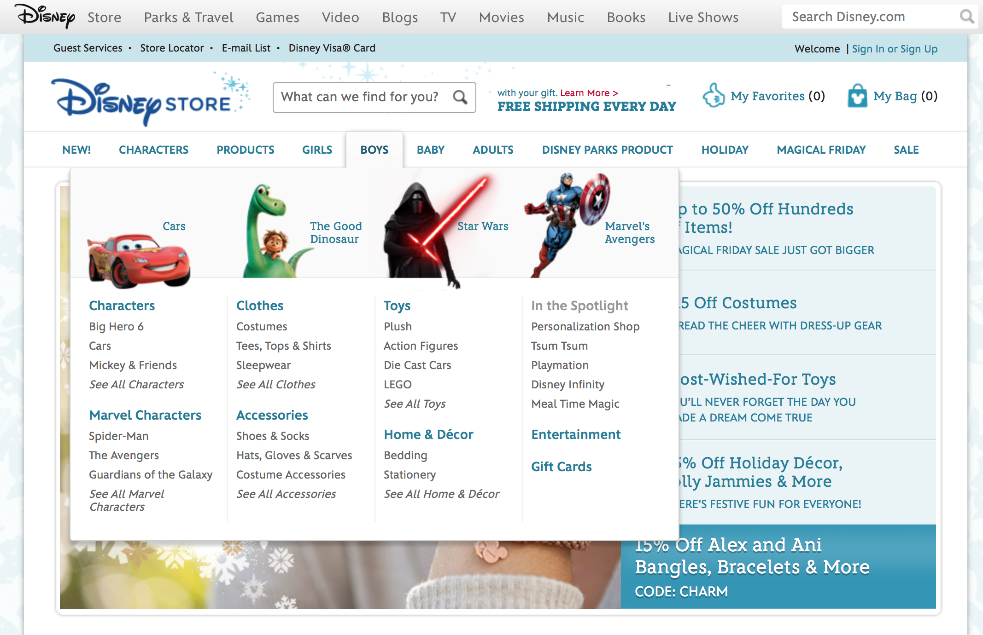Open the My Bag shopping icon
983x635 pixels.
(857, 96)
